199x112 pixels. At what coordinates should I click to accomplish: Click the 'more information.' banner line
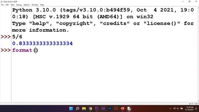click(40, 30)
